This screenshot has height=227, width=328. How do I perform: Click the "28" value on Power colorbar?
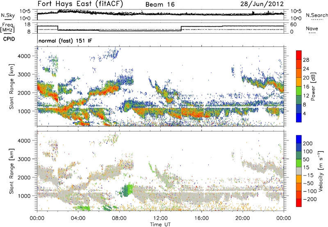[306, 60]
